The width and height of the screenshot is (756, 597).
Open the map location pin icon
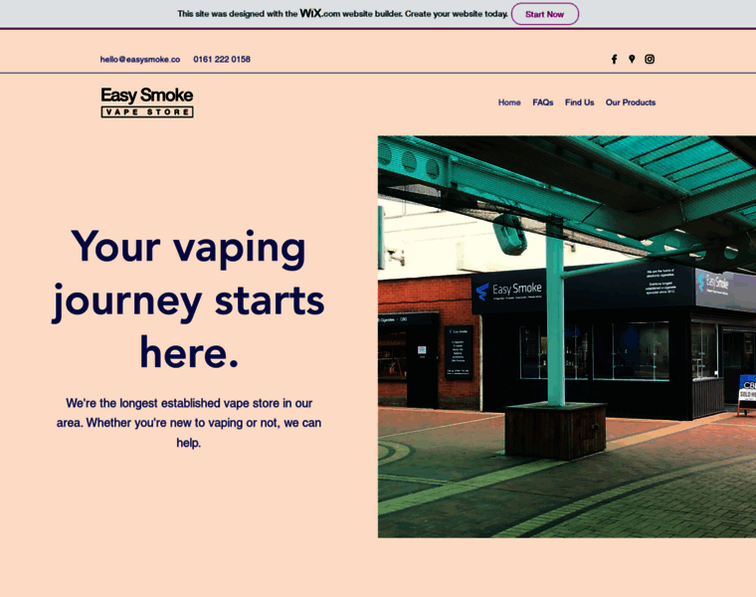coord(632,59)
